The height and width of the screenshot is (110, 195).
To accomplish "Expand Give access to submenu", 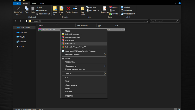I will (105, 66).
